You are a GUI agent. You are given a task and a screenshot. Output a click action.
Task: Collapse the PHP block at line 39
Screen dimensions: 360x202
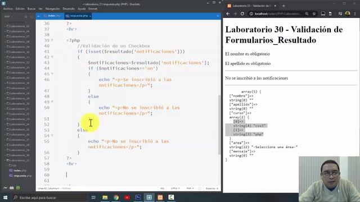[52, 40]
